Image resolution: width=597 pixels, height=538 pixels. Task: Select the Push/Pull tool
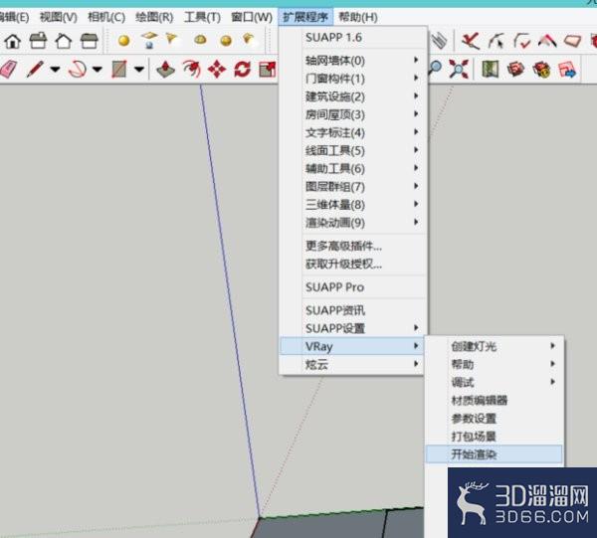(x=165, y=70)
